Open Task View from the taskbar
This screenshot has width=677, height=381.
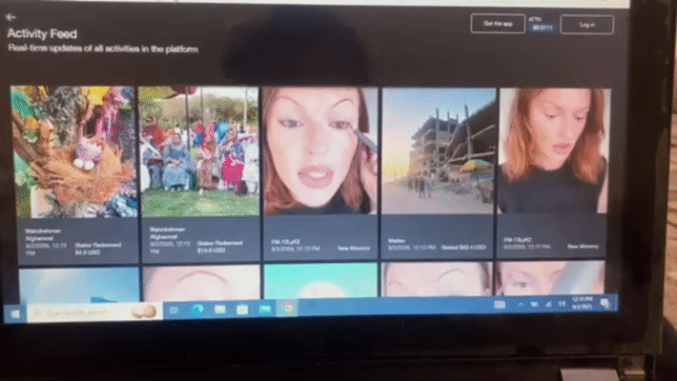click(x=174, y=311)
